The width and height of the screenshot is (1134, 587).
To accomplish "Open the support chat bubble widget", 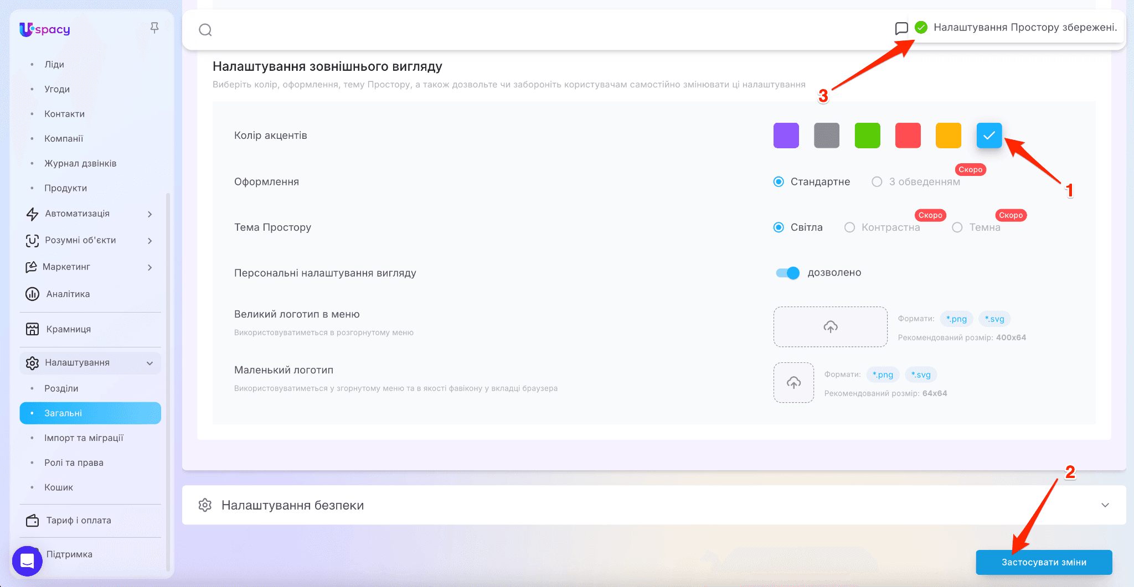I will (x=27, y=561).
